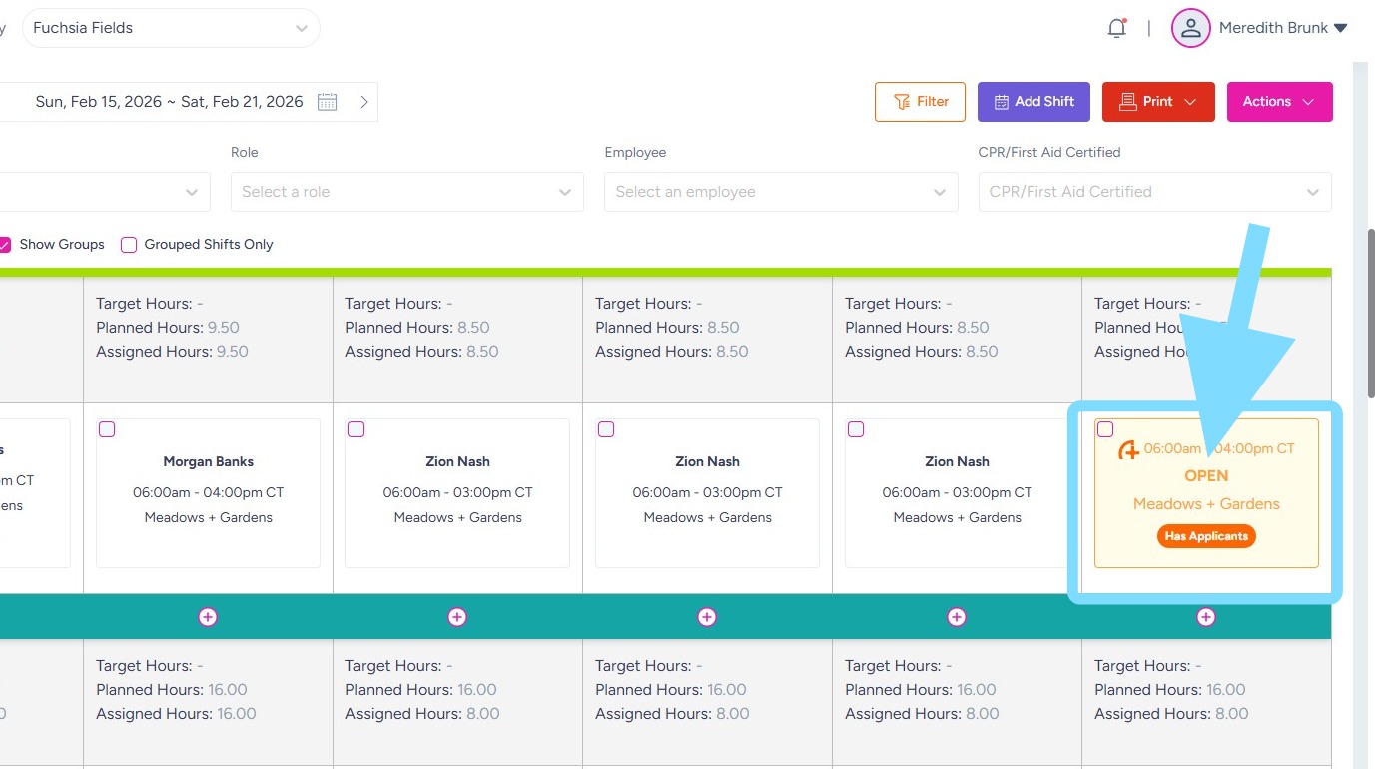Click plus icon below second Zion Nash shift
Screen dimensions: 1375x769
[x=707, y=617]
